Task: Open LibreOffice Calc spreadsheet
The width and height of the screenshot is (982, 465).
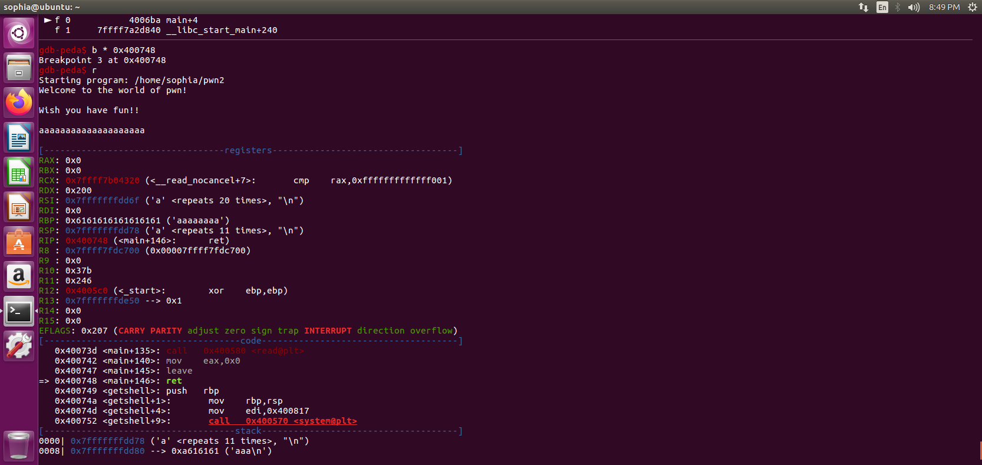Action: 19,173
